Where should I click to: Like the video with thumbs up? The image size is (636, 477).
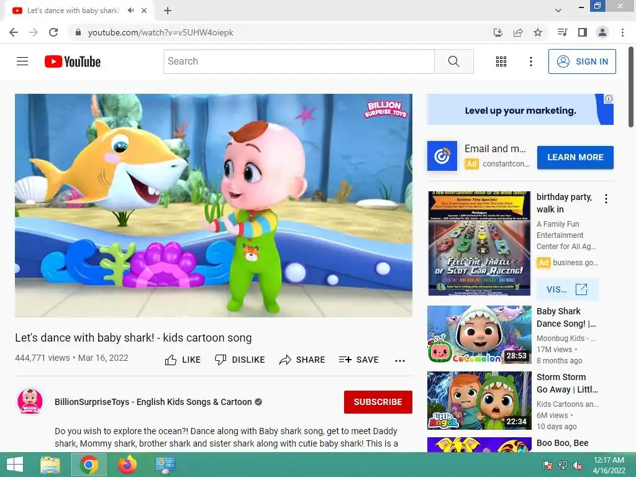click(x=183, y=360)
